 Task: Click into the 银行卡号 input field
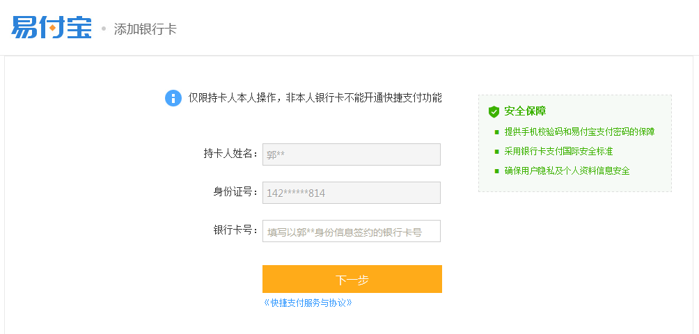352,231
